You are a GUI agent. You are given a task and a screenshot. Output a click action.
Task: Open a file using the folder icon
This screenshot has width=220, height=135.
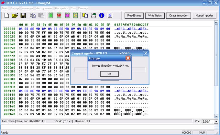15,15
